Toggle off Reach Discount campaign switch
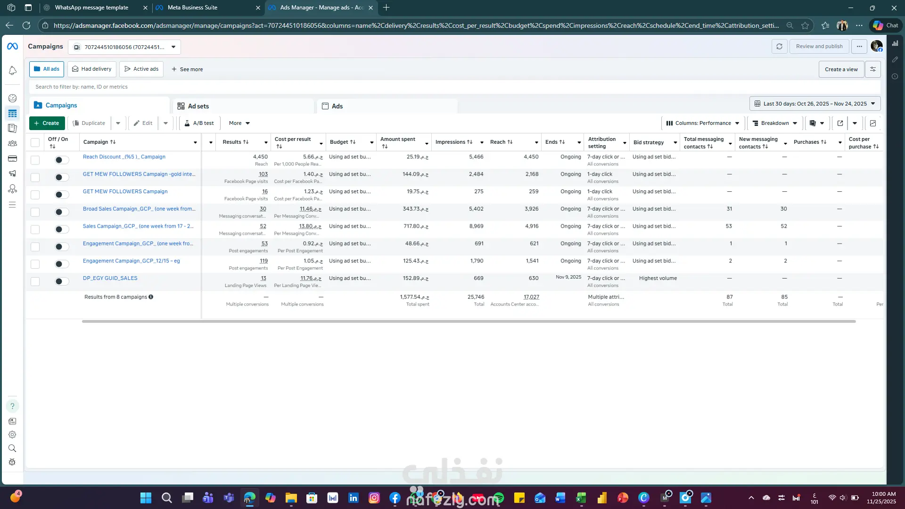905x509 pixels. tap(61, 160)
